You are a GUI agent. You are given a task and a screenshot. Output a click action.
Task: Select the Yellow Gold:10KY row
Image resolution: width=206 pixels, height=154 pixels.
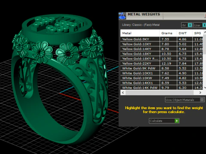click(x=162, y=44)
